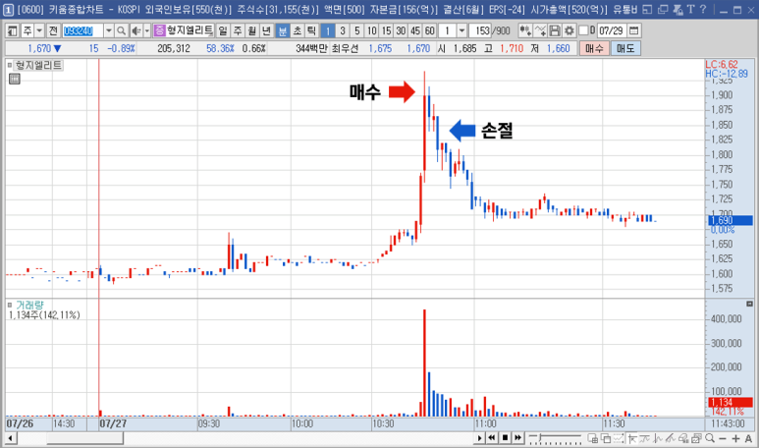Image resolution: width=759 pixels, height=448 pixels.
Task: Click the pink 매수 buy button
Action: coord(594,48)
